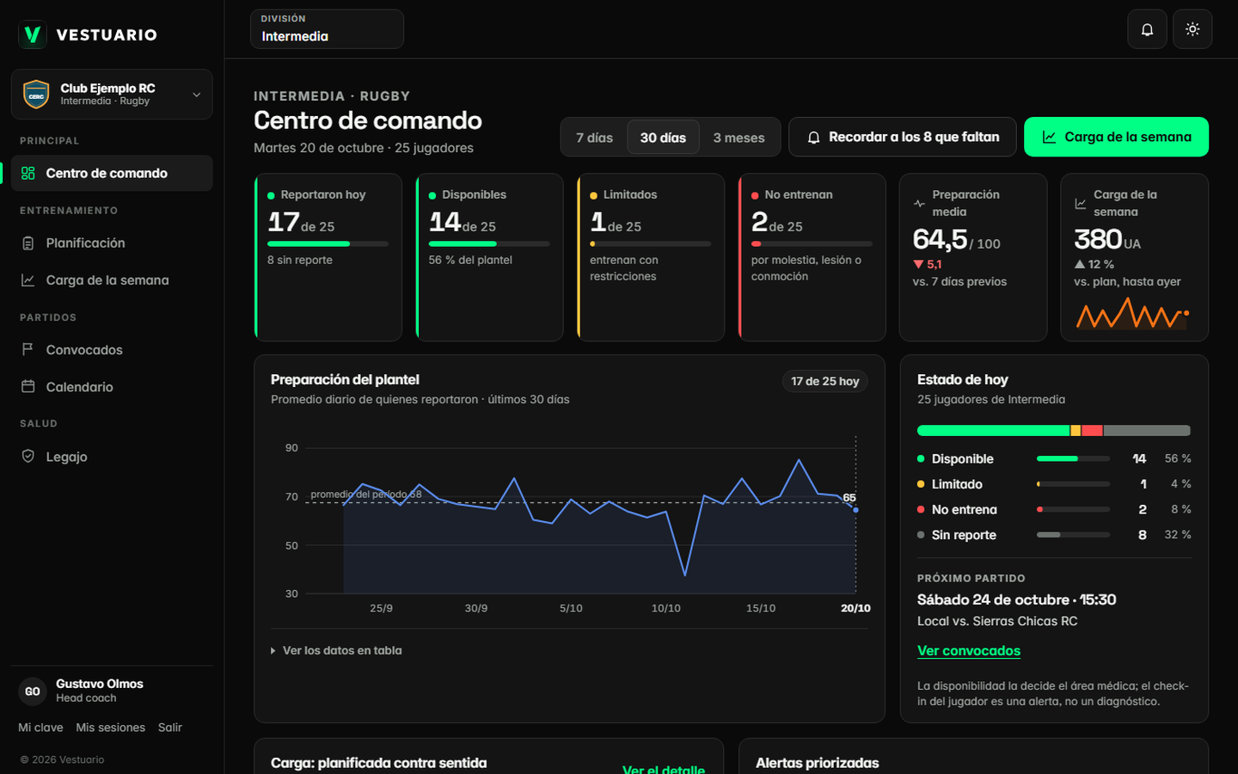Open the Disponibles card
The height and width of the screenshot is (774, 1238).
[x=490, y=257]
